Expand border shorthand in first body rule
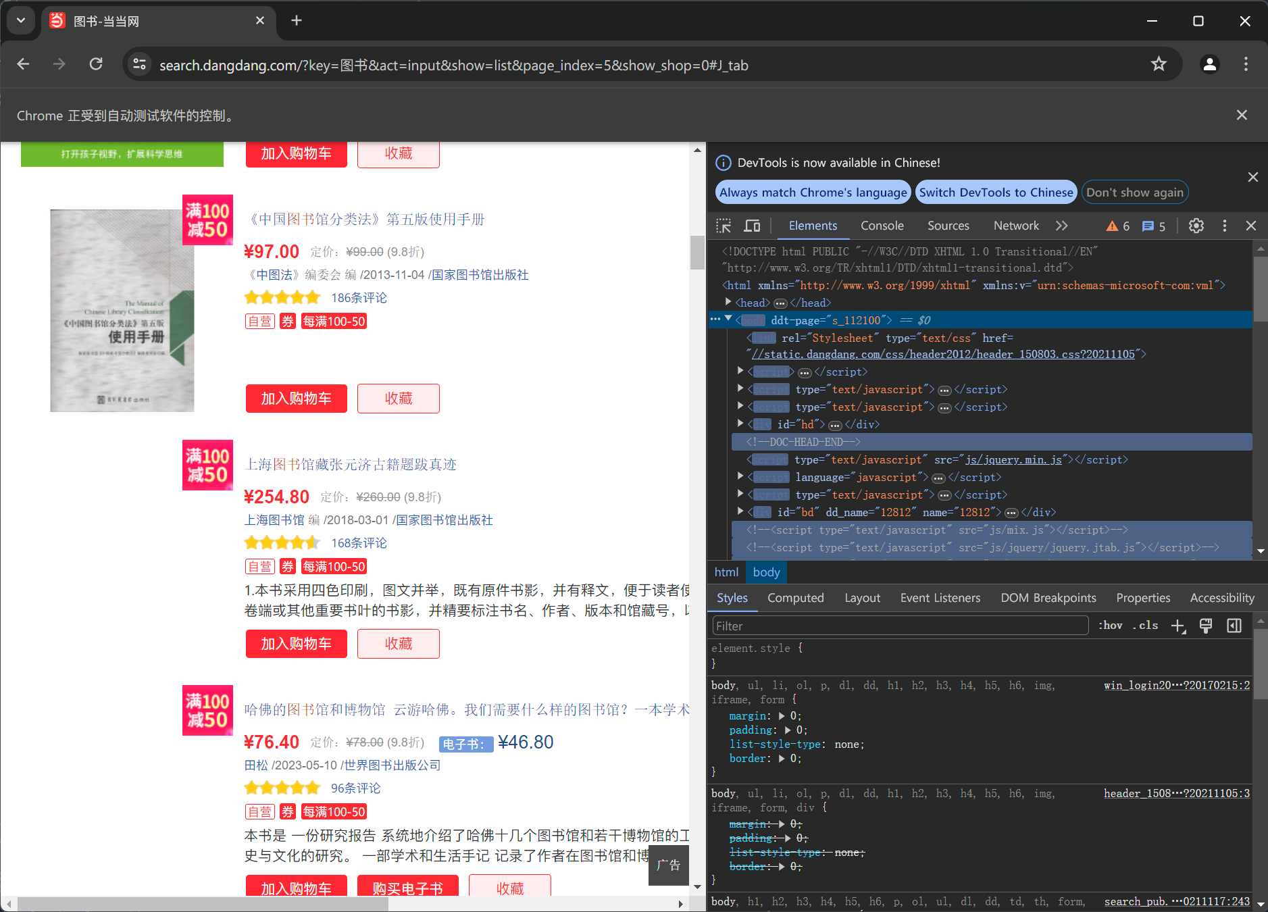This screenshot has width=1268, height=912. (x=782, y=759)
